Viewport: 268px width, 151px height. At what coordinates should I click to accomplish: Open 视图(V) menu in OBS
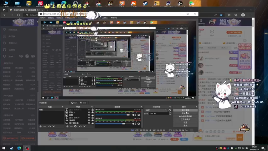pyautogui.click(x=60, y=18)
